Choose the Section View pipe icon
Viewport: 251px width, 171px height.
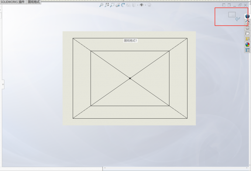tap(118, 5)
